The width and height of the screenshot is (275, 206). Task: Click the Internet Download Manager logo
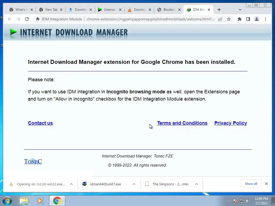[69, 33]
